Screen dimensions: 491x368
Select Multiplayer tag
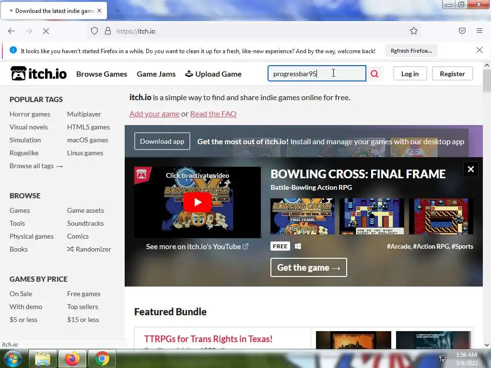84,114
